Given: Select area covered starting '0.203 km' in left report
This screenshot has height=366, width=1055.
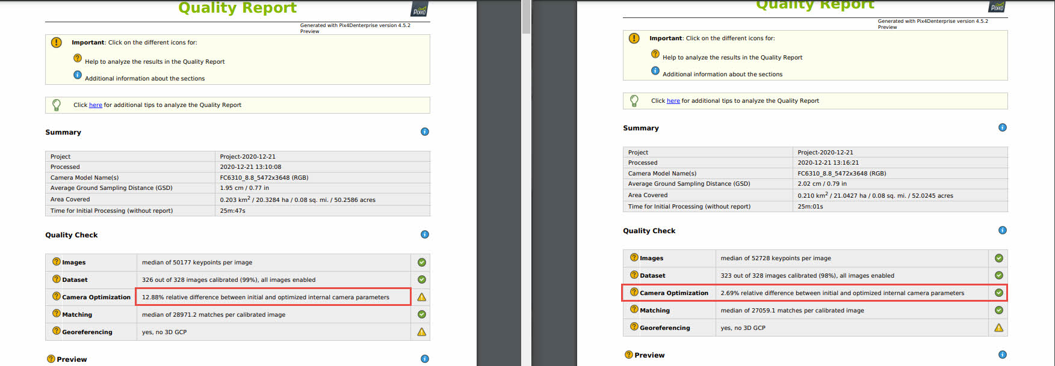Looking at the screenshot, I should tap(297, 200).
